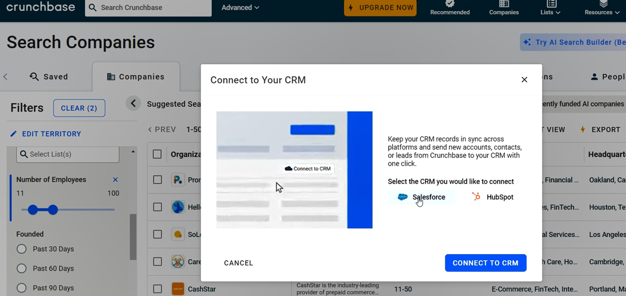The image size is (626, 296).
Task: Click the CRM preview illustration
Action: click(x=294, y=170)
